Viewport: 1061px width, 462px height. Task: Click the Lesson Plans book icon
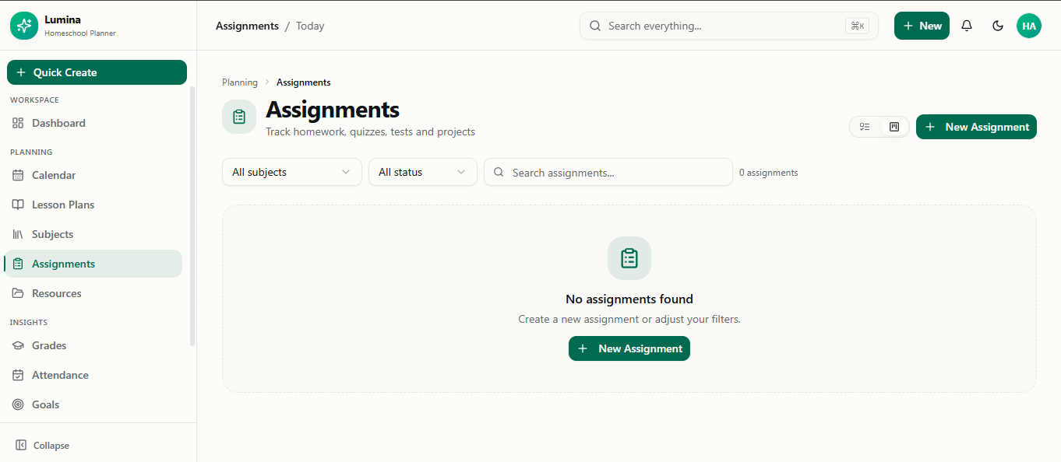point(18,205)
